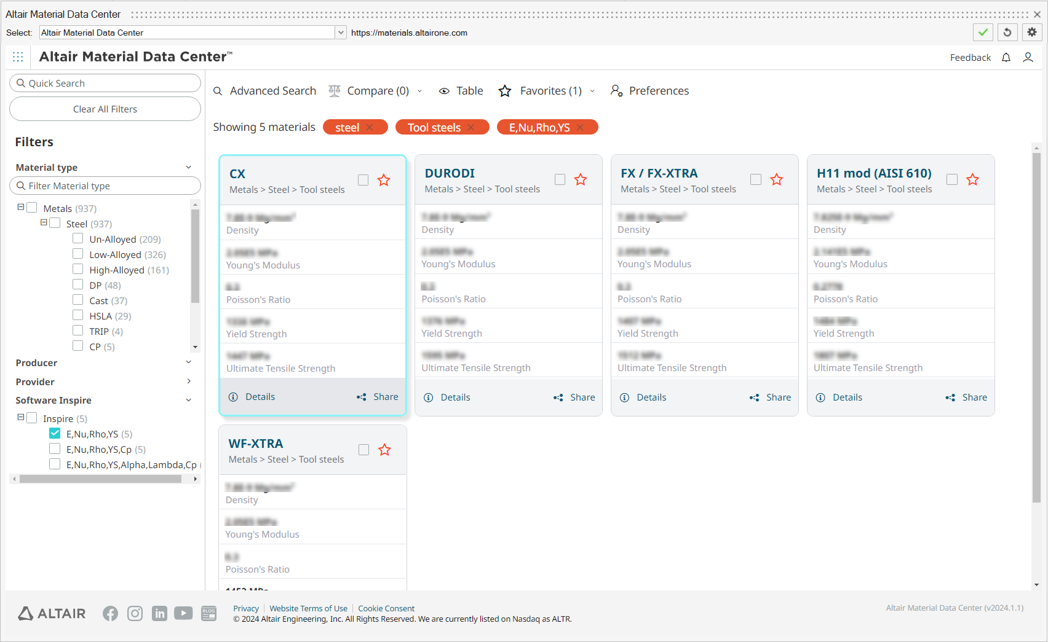Select the H11 mod (AISI 610) compare checkbox
Screen dimensions: 1048x642
point(951,179)
